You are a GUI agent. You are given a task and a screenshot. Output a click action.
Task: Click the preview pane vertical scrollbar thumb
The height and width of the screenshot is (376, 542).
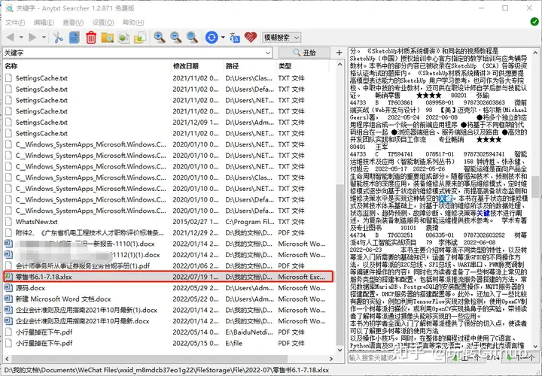[535, 186]
